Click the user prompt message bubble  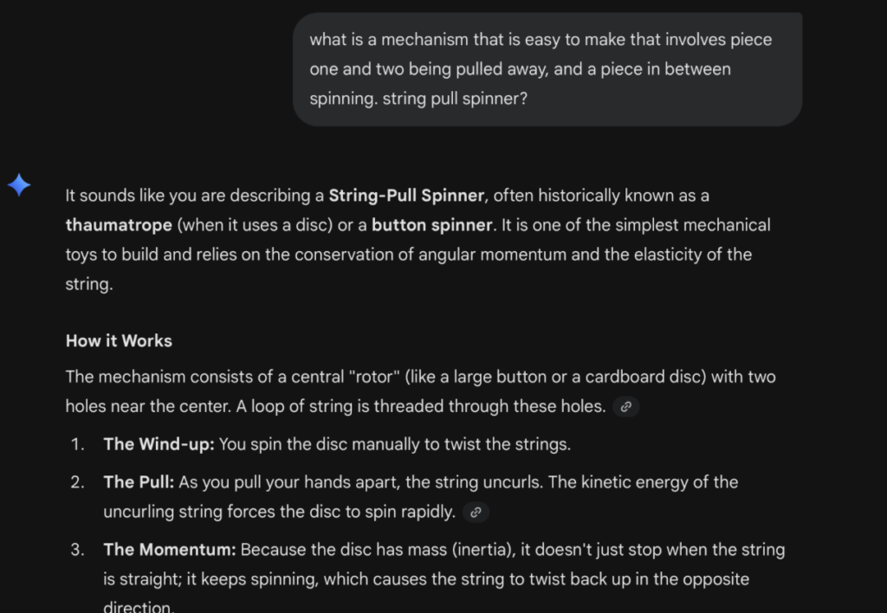pos(547,69)
